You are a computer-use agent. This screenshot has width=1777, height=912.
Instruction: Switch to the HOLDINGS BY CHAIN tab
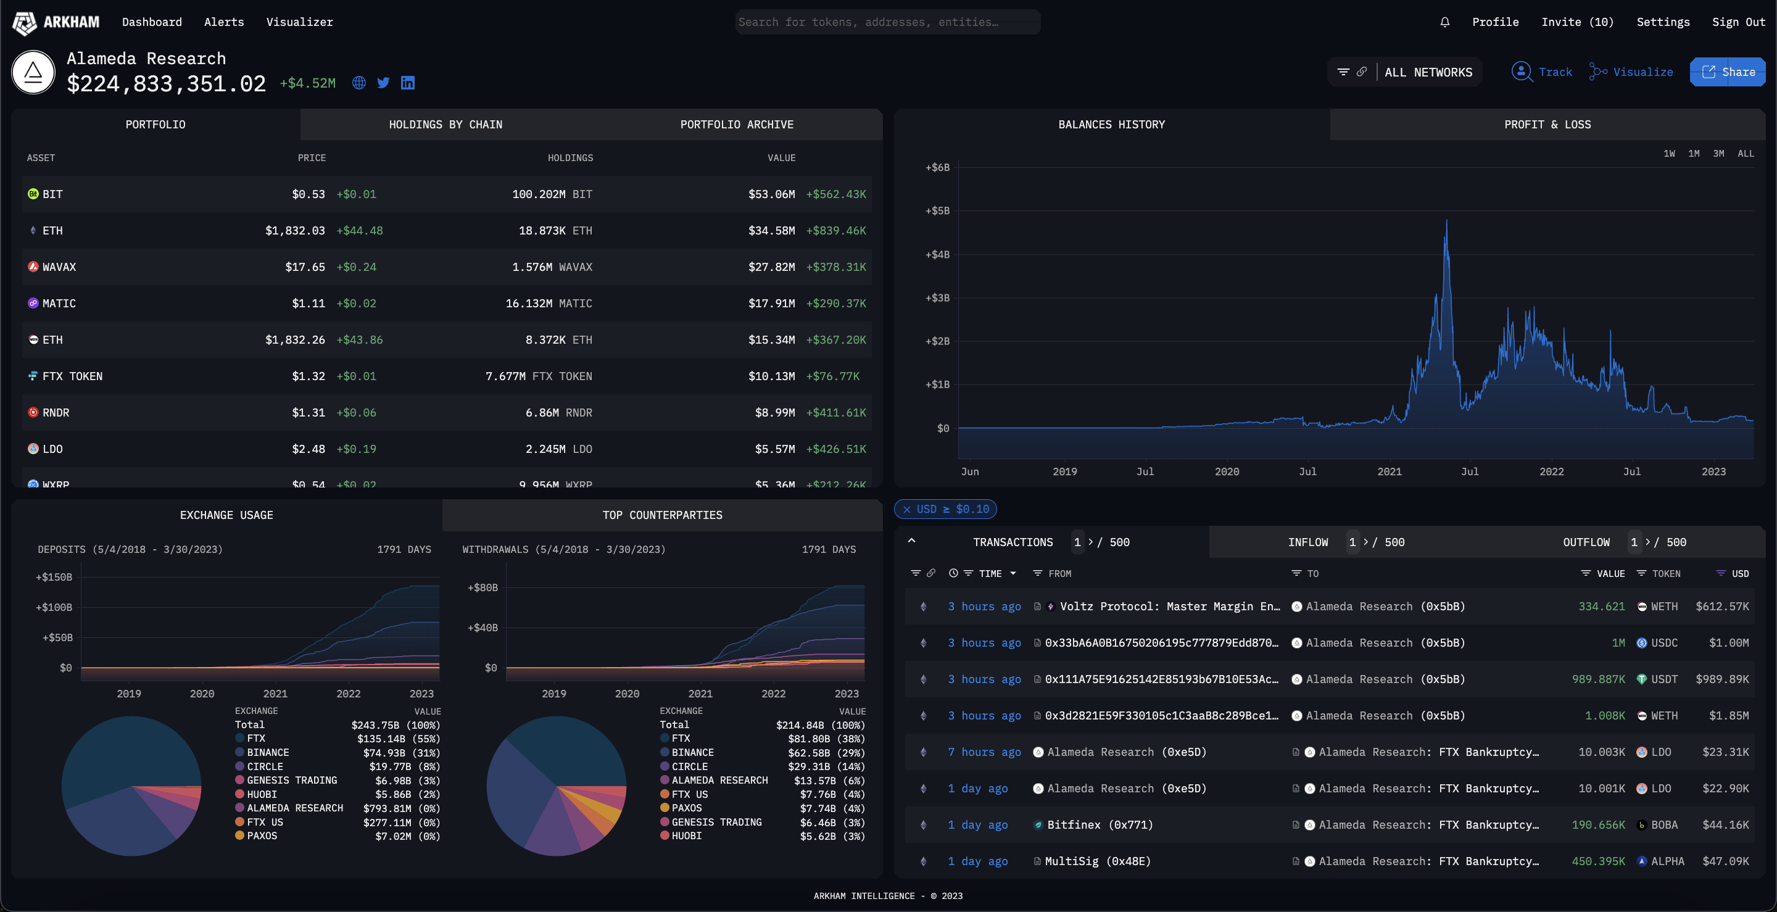coord(445,125)
